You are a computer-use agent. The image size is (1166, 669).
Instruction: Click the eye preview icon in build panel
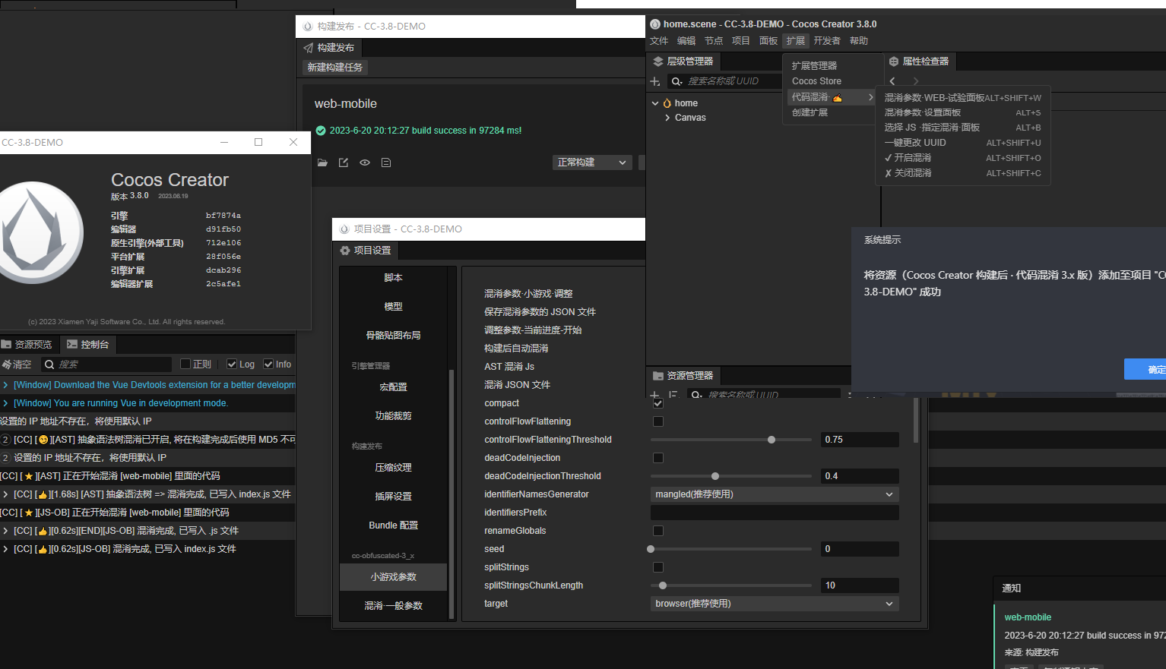coord(365,163)
